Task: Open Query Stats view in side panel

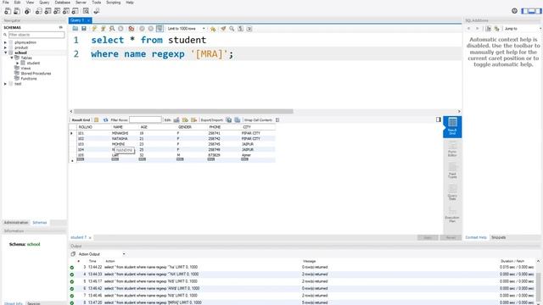Action: 452,192
